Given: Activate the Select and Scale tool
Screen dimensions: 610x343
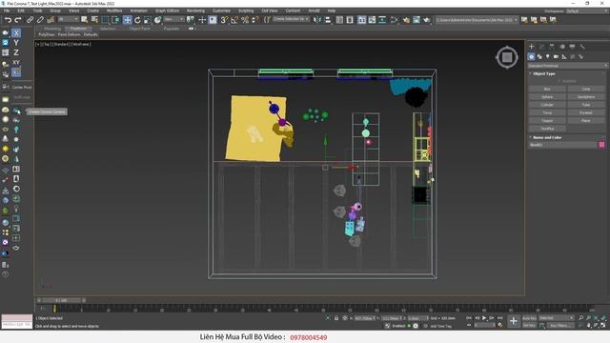Looking at the screenshot, I should 148,19.
